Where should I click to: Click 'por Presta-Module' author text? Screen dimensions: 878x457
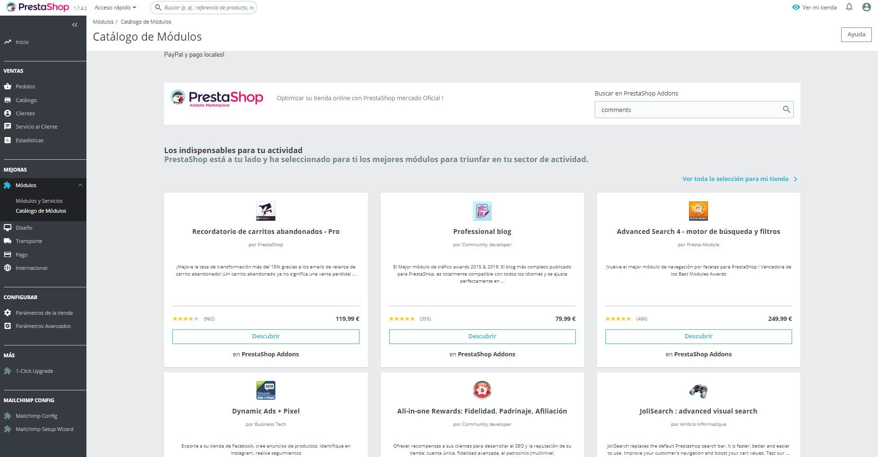(x=699, y=245)
